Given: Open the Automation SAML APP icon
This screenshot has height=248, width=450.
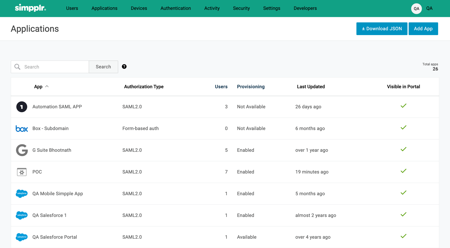Looking at the screenshot, I should (x=22, y=107).
